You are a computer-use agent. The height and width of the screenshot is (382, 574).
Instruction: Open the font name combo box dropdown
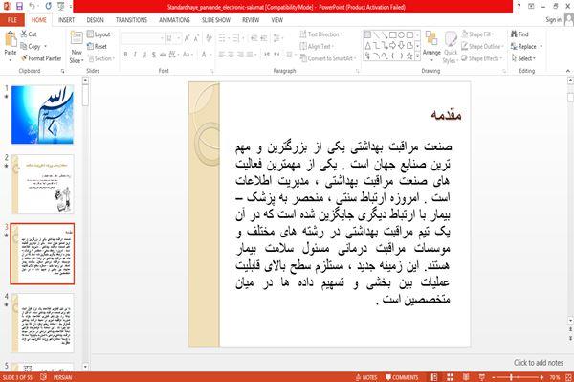pyautogui.click(x=162, y=38)
